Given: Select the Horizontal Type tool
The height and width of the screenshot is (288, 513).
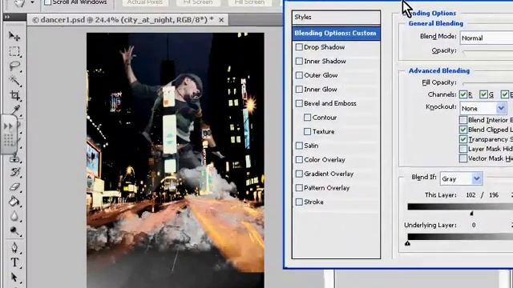Looking at the screenshot, I should click(x=14, y=262).
